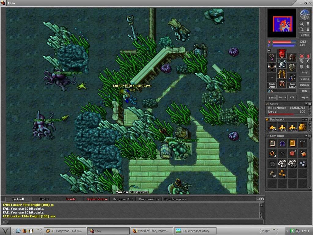Open the Darth'ravenn chat tab
Viewport: 313px width, 235px height.
[x=175, y=199]
